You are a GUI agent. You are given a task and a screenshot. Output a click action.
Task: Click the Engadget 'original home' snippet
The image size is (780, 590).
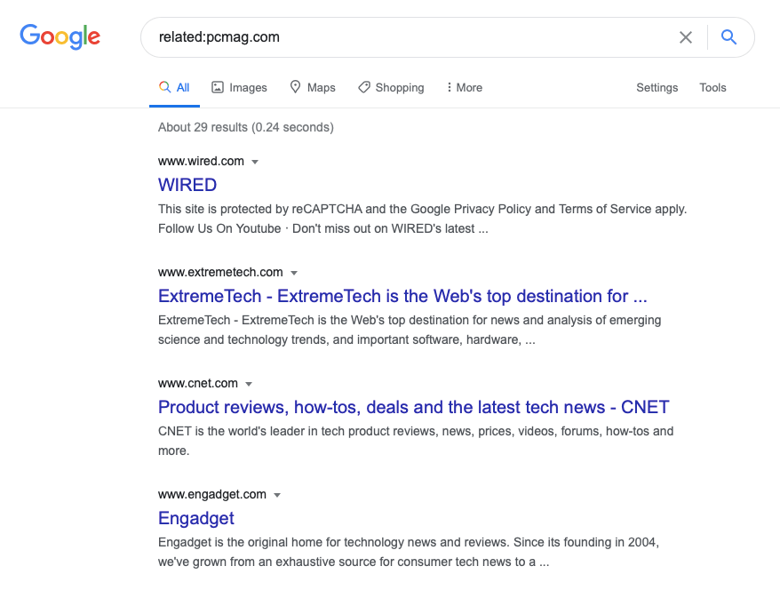409,552
